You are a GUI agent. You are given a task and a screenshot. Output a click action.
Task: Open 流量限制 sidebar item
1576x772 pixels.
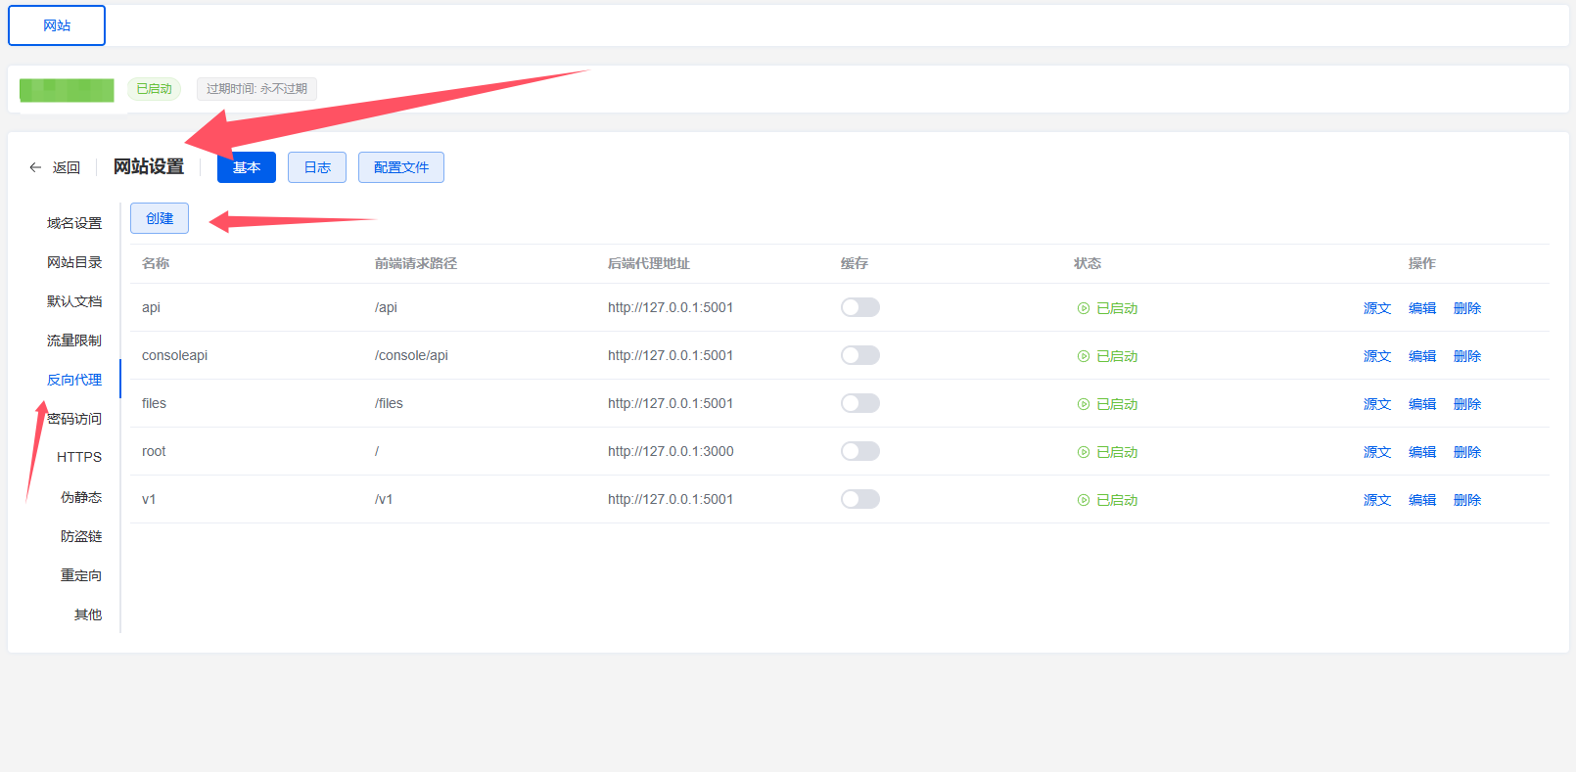click(x=74, y=341)
